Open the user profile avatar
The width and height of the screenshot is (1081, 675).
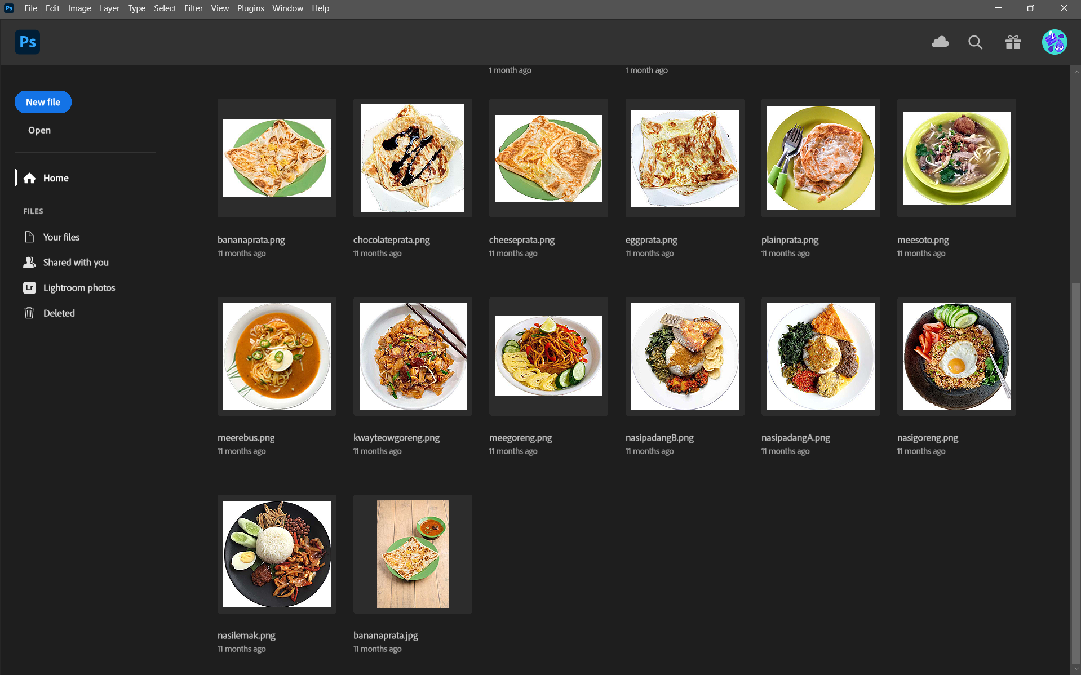pyautogui.click(x=1054, y=42)
